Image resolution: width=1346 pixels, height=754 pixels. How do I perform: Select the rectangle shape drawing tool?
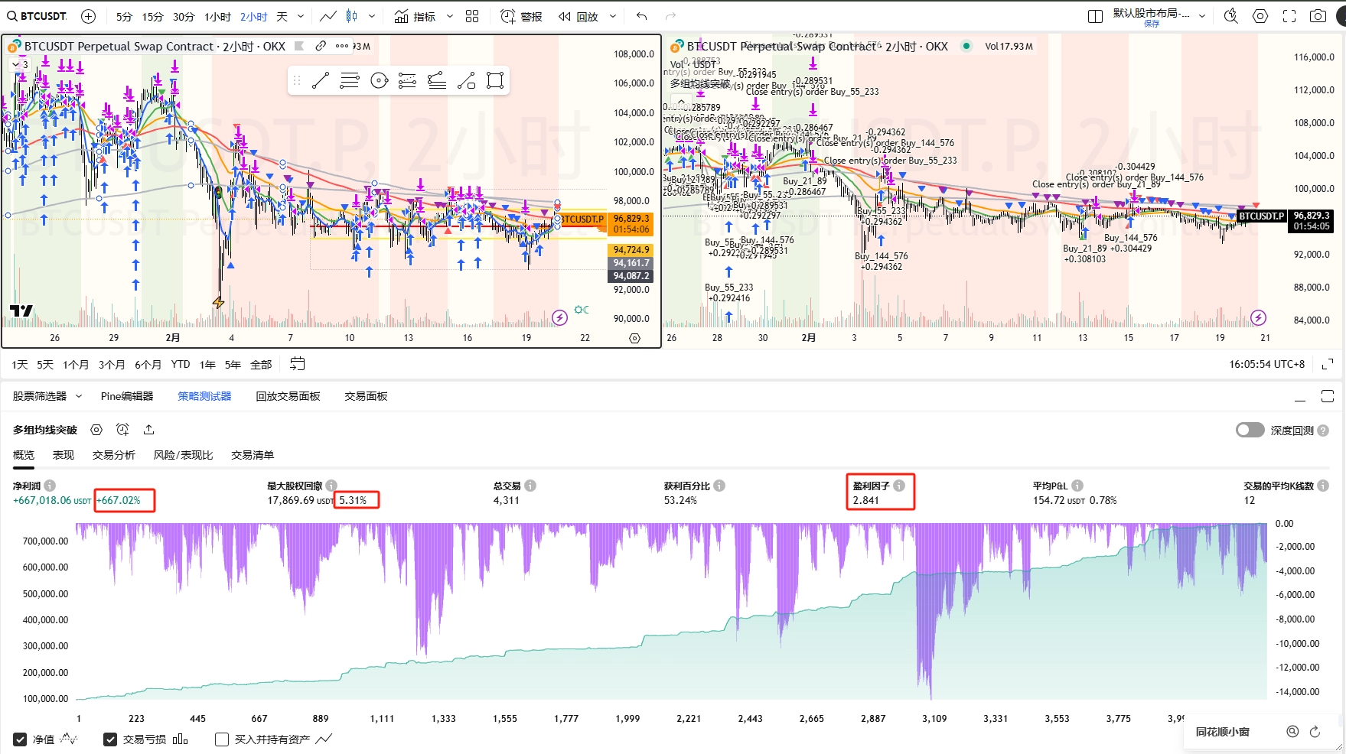tap(495, 80)
